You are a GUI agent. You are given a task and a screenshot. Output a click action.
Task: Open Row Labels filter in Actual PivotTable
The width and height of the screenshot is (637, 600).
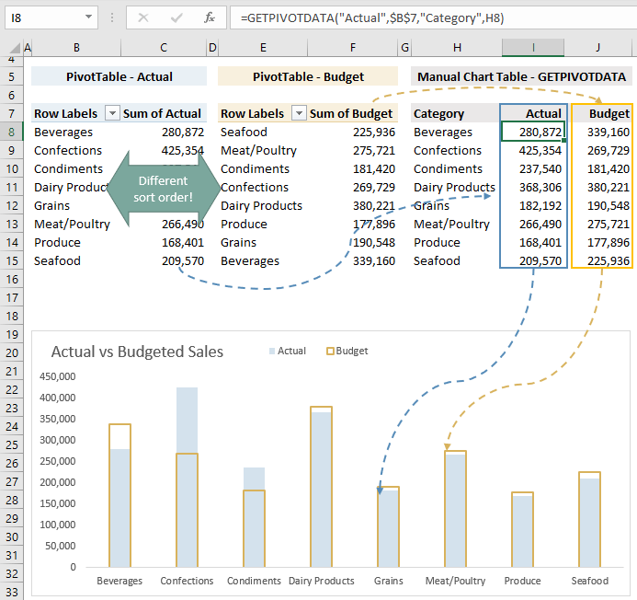(112, 113)
